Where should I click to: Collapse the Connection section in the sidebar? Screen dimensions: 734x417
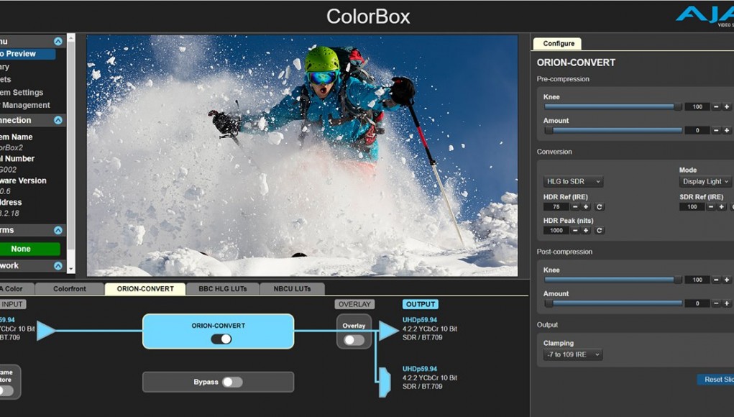tap(58, 120)
